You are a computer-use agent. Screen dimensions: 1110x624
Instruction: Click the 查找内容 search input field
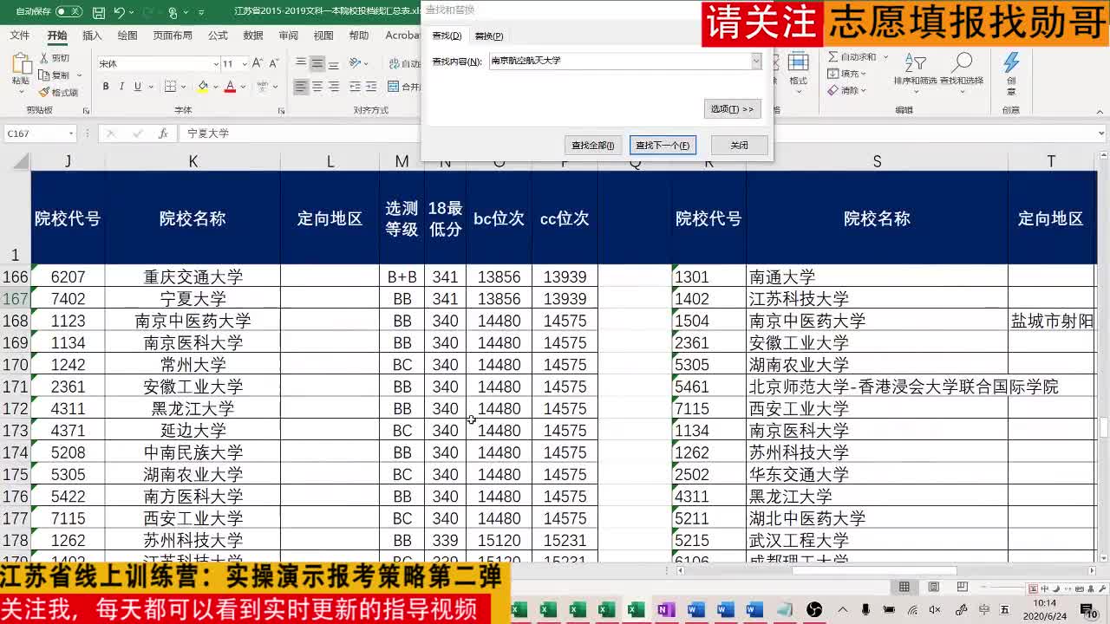point(619,61)
